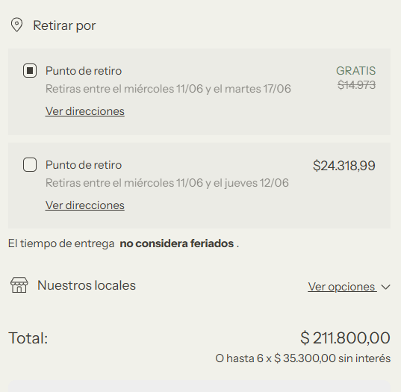Select the $24.318,99 Punto de retiro checkbox
This screenshot has width=401, height=392.
point(30,165)
